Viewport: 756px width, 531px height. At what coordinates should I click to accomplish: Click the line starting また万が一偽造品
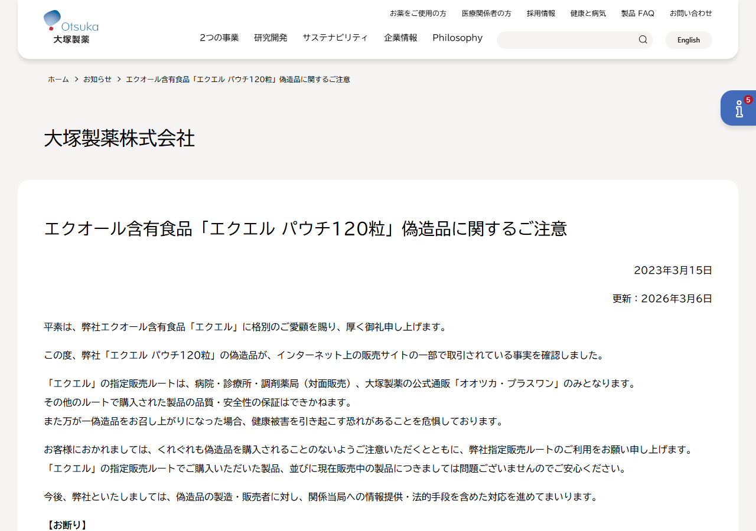[274, 421]
